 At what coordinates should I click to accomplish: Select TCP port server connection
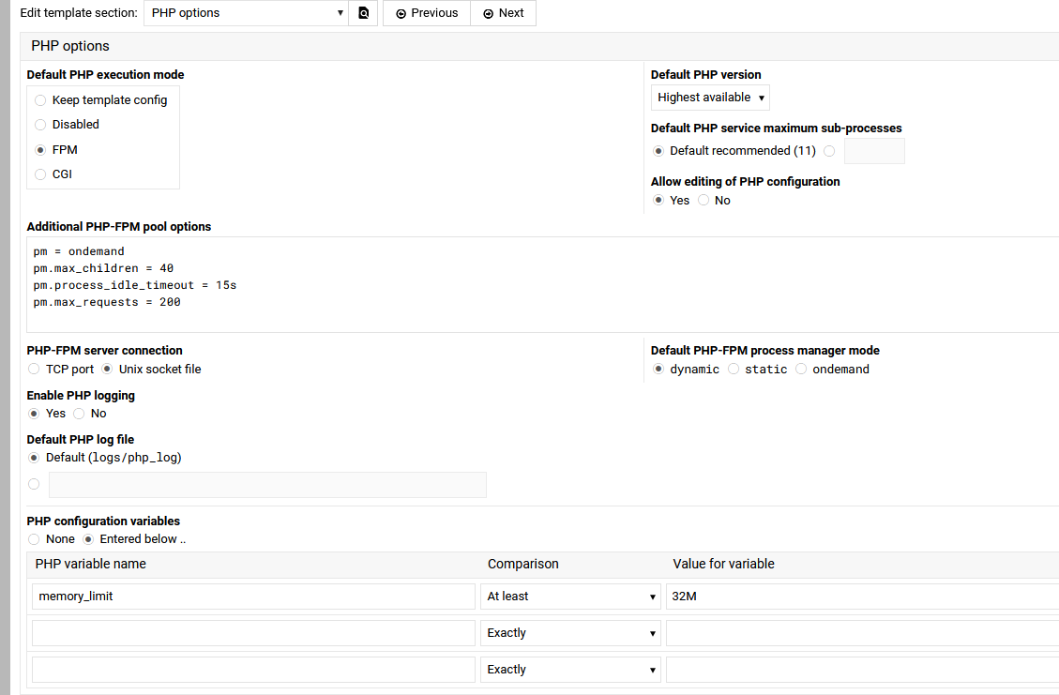coord(34,369)
